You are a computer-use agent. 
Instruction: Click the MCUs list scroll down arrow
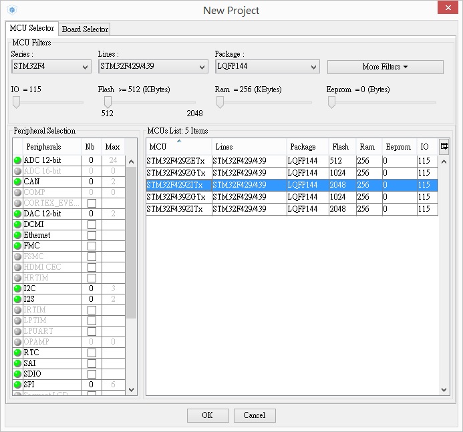click(444, 389)
